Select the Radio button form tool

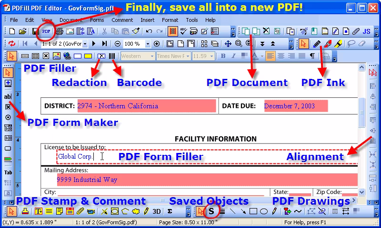(x=8, y=117)
